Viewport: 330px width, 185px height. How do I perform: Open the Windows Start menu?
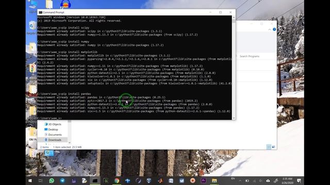[30, 180]
